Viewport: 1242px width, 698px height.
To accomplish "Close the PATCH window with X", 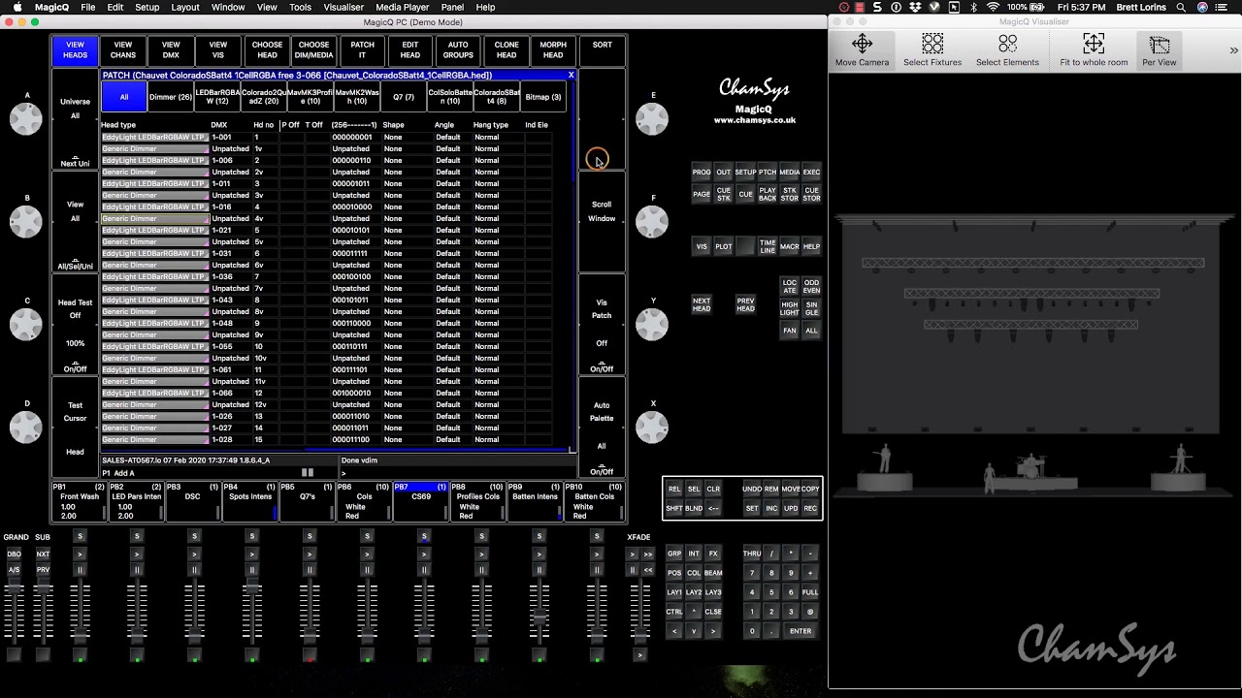I will tap(571, 75).
